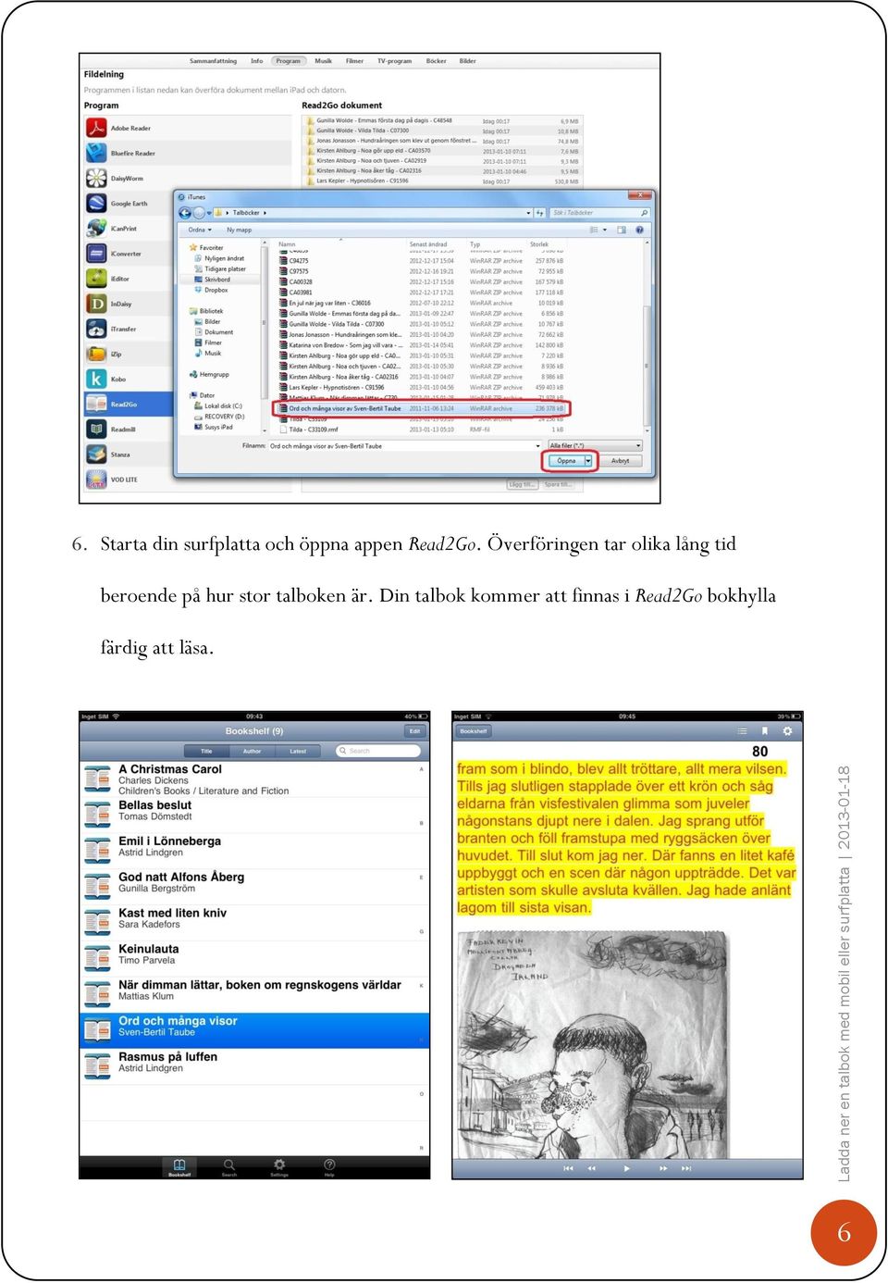The height and width of the screenshot is (1283, 888).
Task: Select Read2Go in the Program list
Action: pos(129,404)
